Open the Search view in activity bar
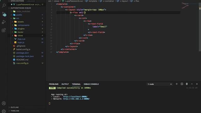Screen dimensions: 201x113 coord(4,6)
